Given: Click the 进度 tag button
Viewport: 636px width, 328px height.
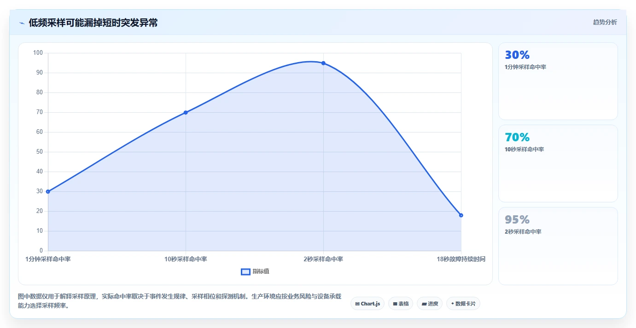Looking at the screenshot, I should 430,304.
